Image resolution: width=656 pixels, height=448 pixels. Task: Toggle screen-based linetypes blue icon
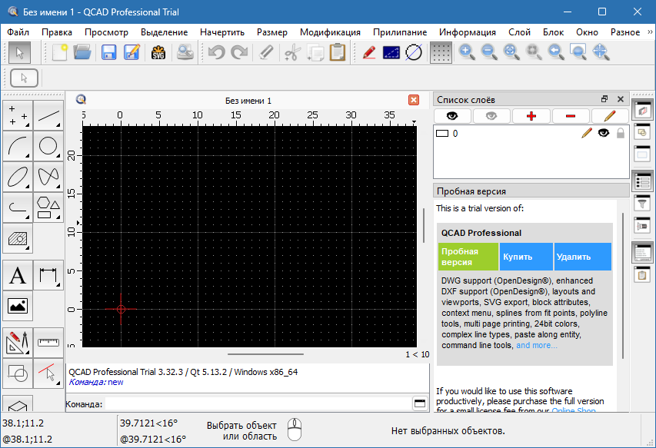pyautogui.click(x=391, y=53)
